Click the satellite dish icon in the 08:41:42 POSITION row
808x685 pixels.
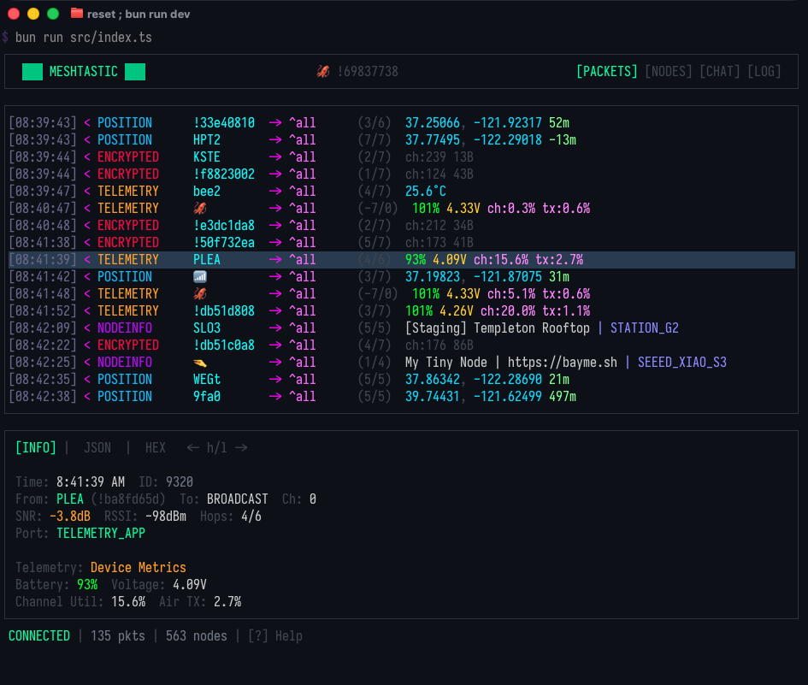tap(198, 276)
